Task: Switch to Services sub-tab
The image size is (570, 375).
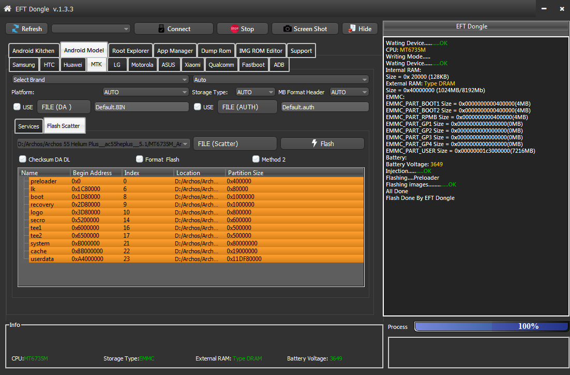Action: 28,126
